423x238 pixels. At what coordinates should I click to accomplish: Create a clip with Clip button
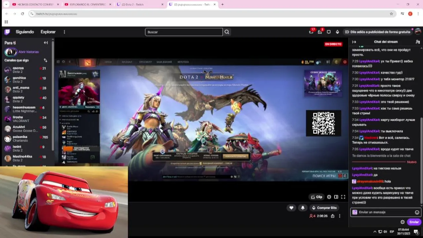pyautogui.click(x=316, y=197)
